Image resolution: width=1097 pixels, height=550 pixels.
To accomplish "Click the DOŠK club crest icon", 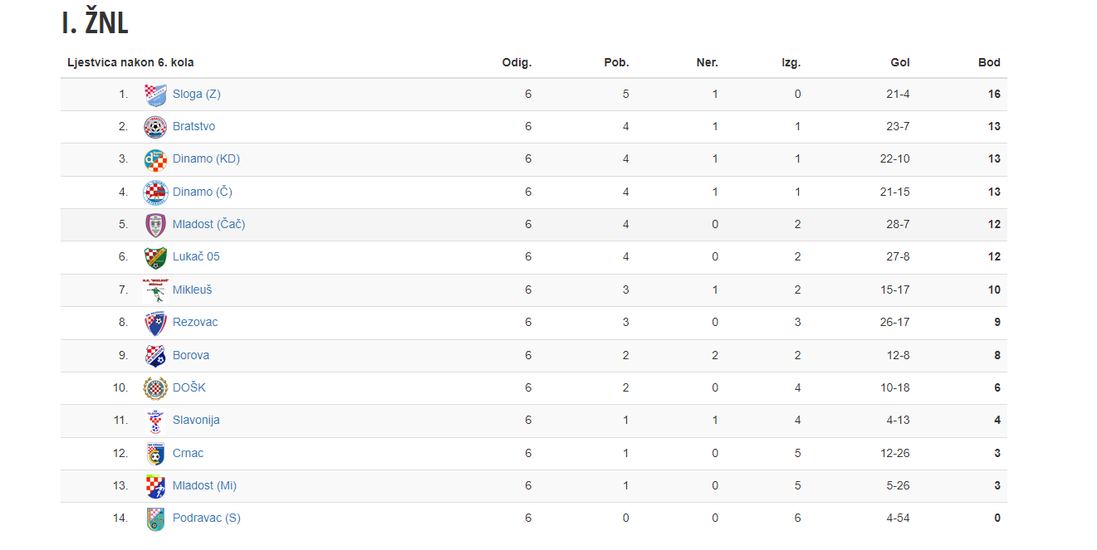I will tap(155, 387).
